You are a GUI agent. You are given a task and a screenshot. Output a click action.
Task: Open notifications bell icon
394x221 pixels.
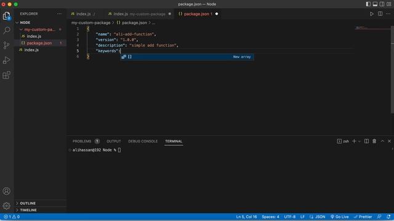[388, 217]
